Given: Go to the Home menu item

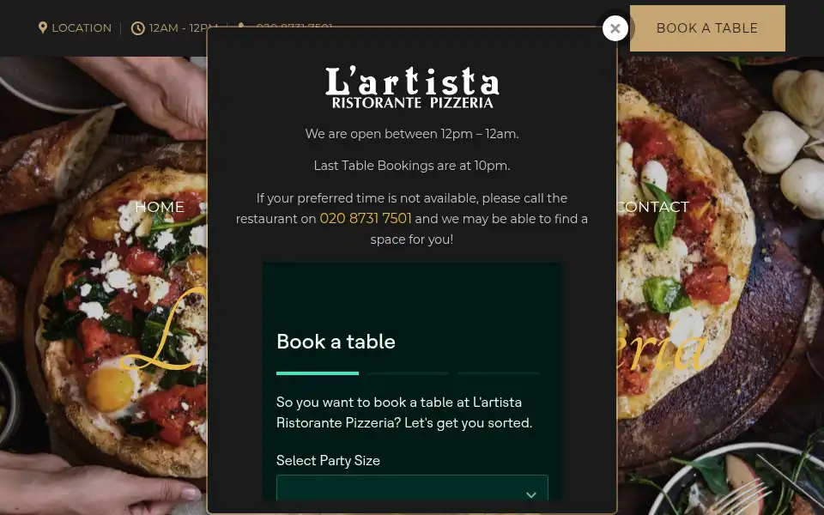Looking at the screenshot, I should [x=160, y=207].
